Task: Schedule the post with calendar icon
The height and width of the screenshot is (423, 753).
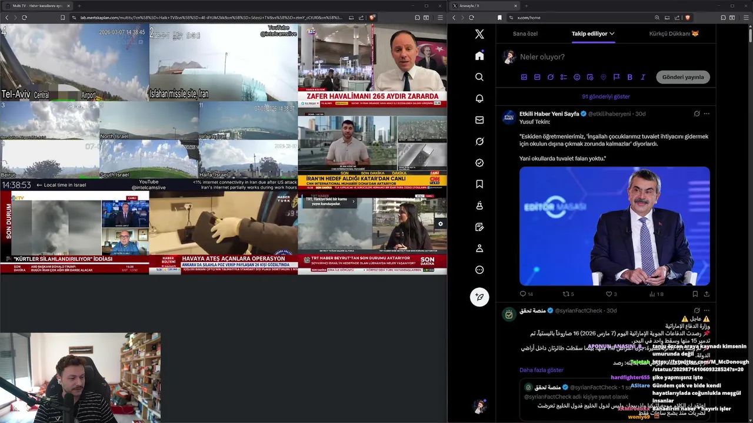Action: [590, 77]
